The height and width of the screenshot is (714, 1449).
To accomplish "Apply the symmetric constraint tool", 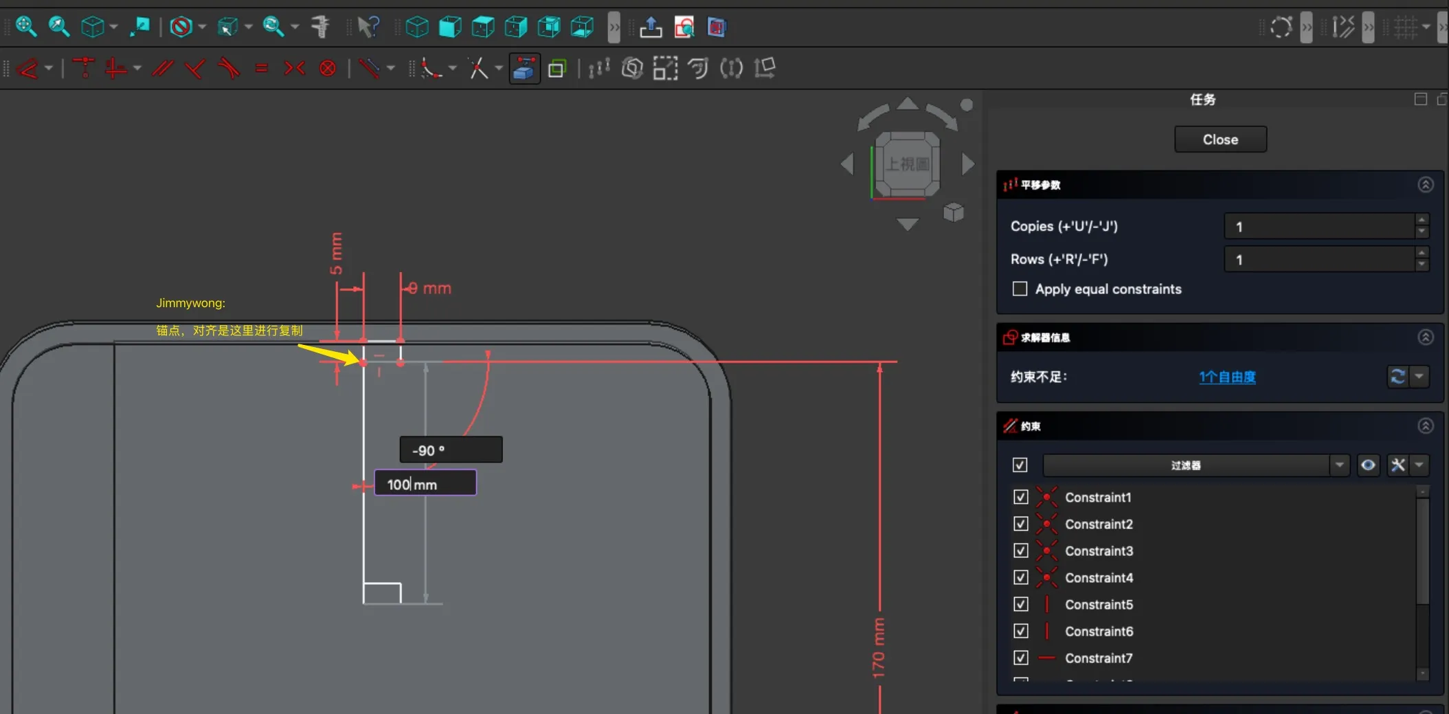I will (294, 68).
